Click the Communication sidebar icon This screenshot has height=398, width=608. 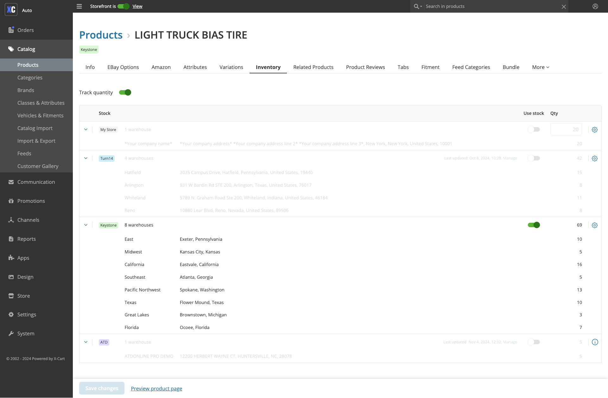pos(11,182)
